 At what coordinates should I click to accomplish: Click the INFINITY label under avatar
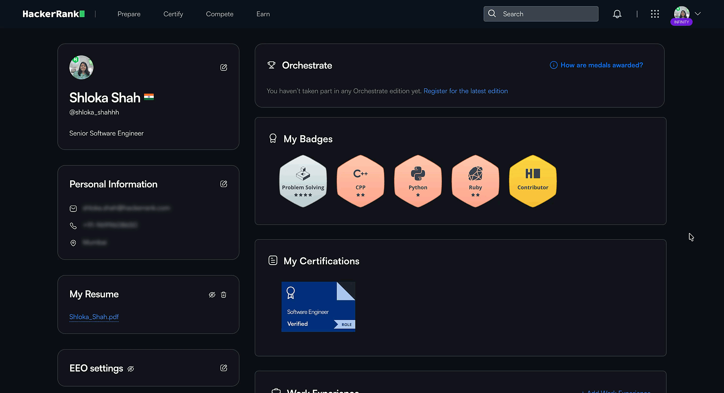coord(681,22)
